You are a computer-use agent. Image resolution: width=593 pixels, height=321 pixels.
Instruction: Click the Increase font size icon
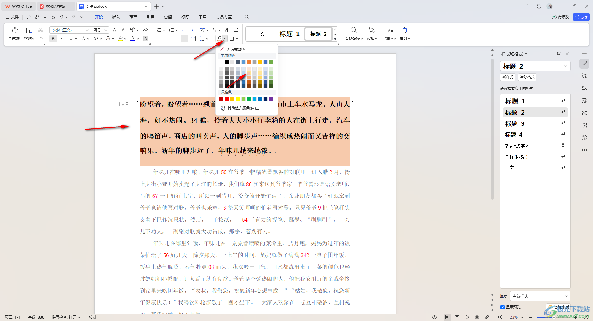(x=115, y=30)
